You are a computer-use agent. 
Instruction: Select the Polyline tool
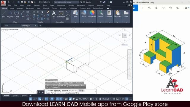10,14
